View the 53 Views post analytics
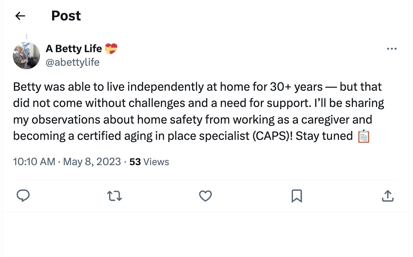413x257 pixels. click(149, 162)
